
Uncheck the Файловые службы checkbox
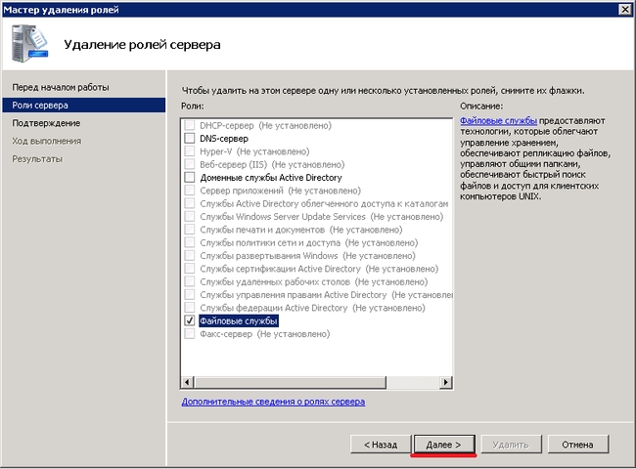coord(190,320)
